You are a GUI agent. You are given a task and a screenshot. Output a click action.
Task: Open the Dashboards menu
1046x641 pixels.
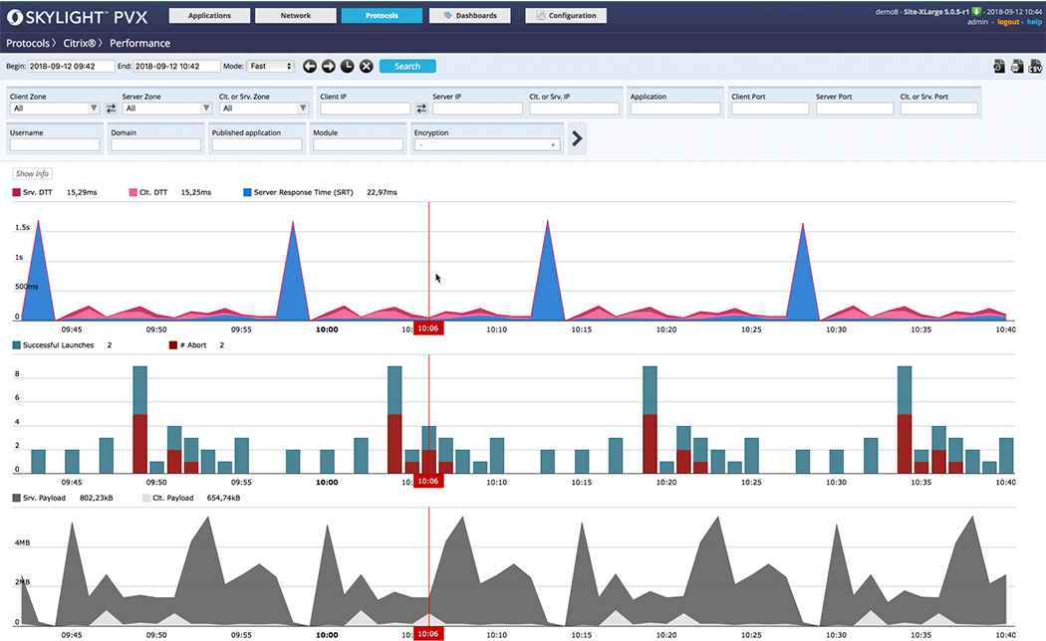pos(470,15)
